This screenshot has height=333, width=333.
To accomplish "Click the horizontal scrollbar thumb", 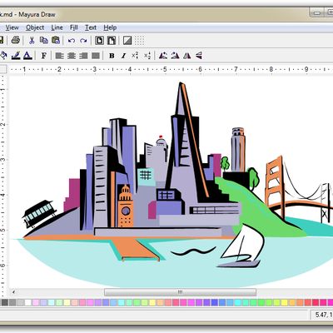I will [180, 292].
